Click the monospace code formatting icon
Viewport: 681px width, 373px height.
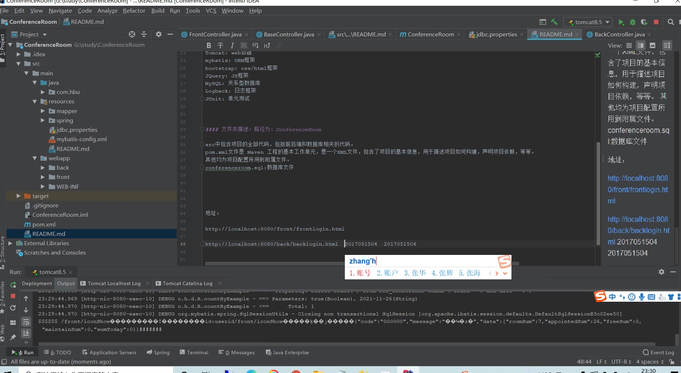point(244,45)
